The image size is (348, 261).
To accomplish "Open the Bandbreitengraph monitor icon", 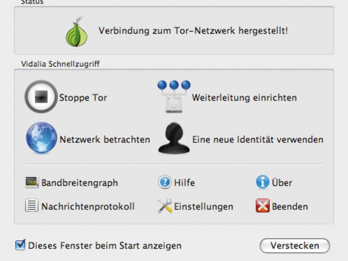I will pyautogui.click(x=32, y=182).
